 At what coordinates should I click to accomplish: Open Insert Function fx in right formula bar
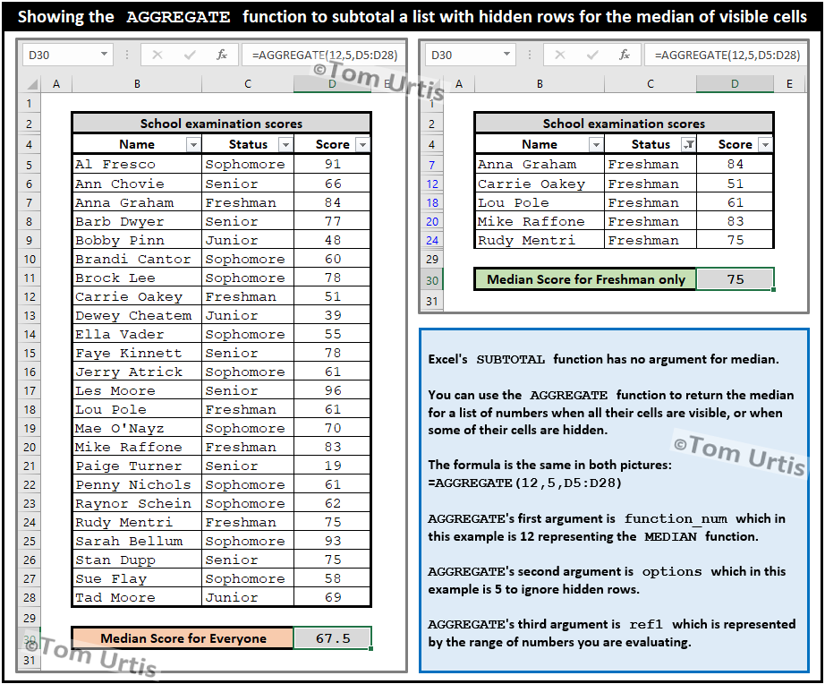tap(625, 55)
